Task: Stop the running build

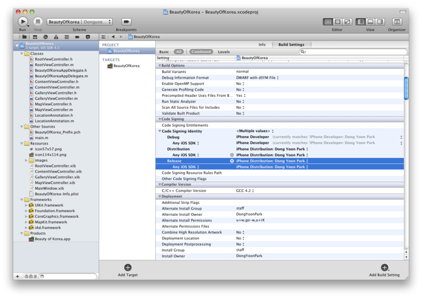Action: pos(38,22)
